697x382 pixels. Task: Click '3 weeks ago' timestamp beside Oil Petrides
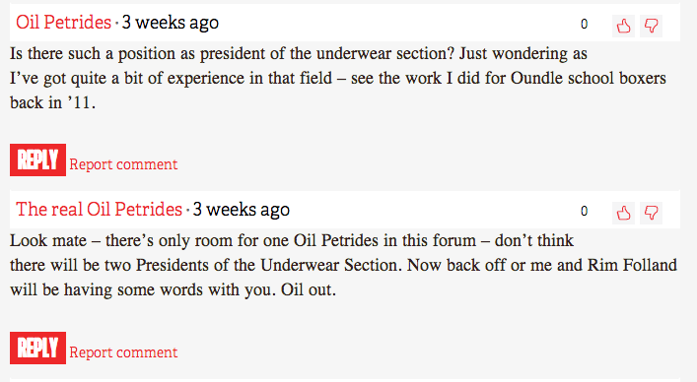(x=171, y=23)
